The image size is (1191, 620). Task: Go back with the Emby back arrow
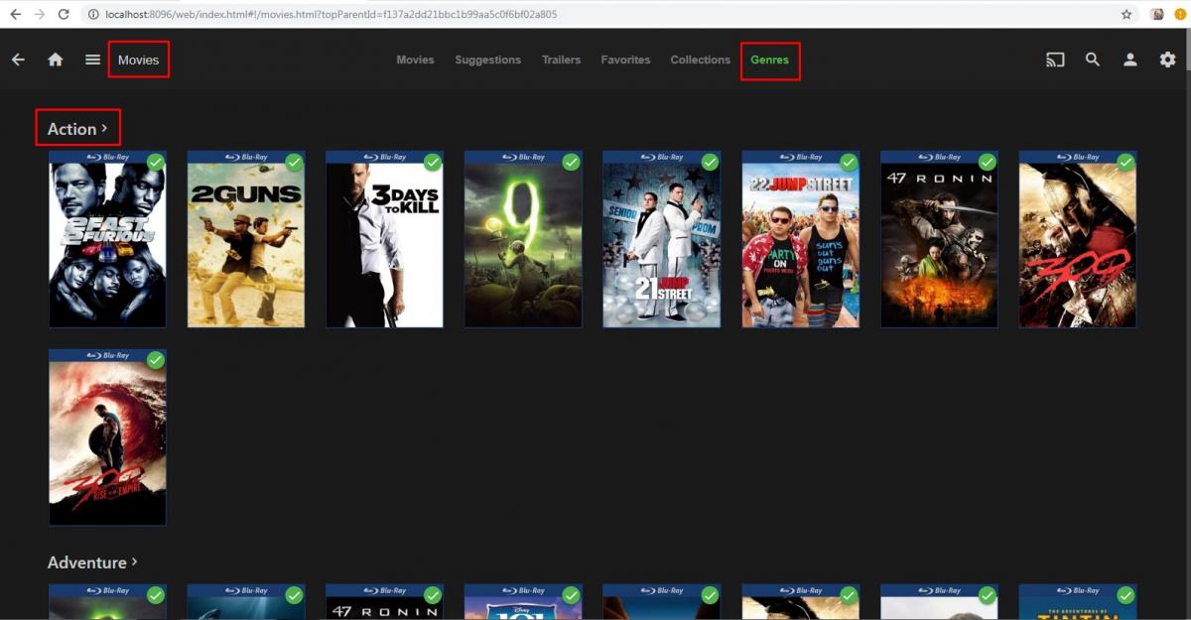coord(18,60)
